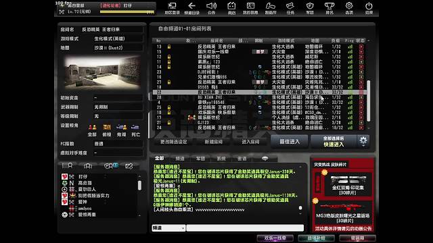Sort rooms by 游戏模式 column header
Image resolution: width=433 pixels, height=243 pixels.
(x=286, y=40)
